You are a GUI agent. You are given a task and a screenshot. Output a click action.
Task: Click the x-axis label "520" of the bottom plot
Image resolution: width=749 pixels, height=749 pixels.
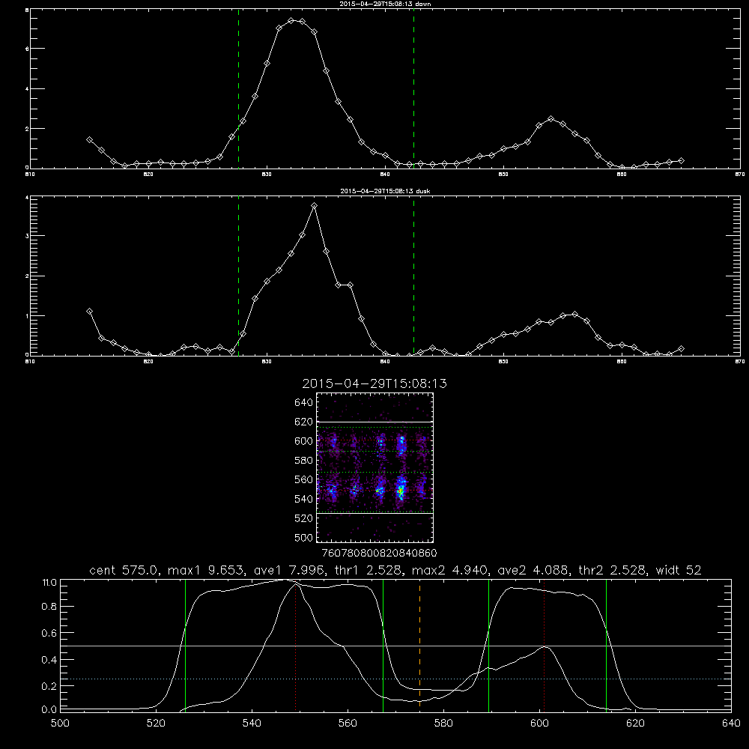[x=156, y=724]
